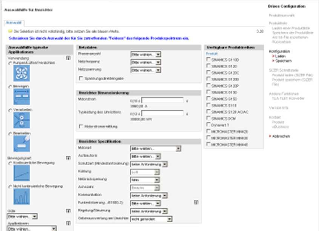Click Laden einer Produktliste in sidebar
Screen dimensions: 319x231
pos(291,28)
